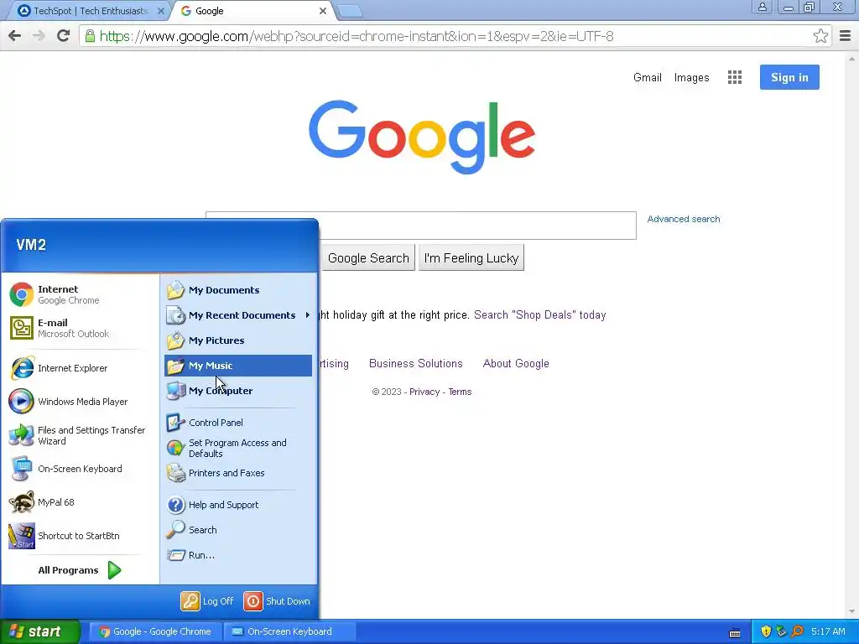Click network connection tray icon
The height and width of the screenshot is (644, 859).
(781, 631)
